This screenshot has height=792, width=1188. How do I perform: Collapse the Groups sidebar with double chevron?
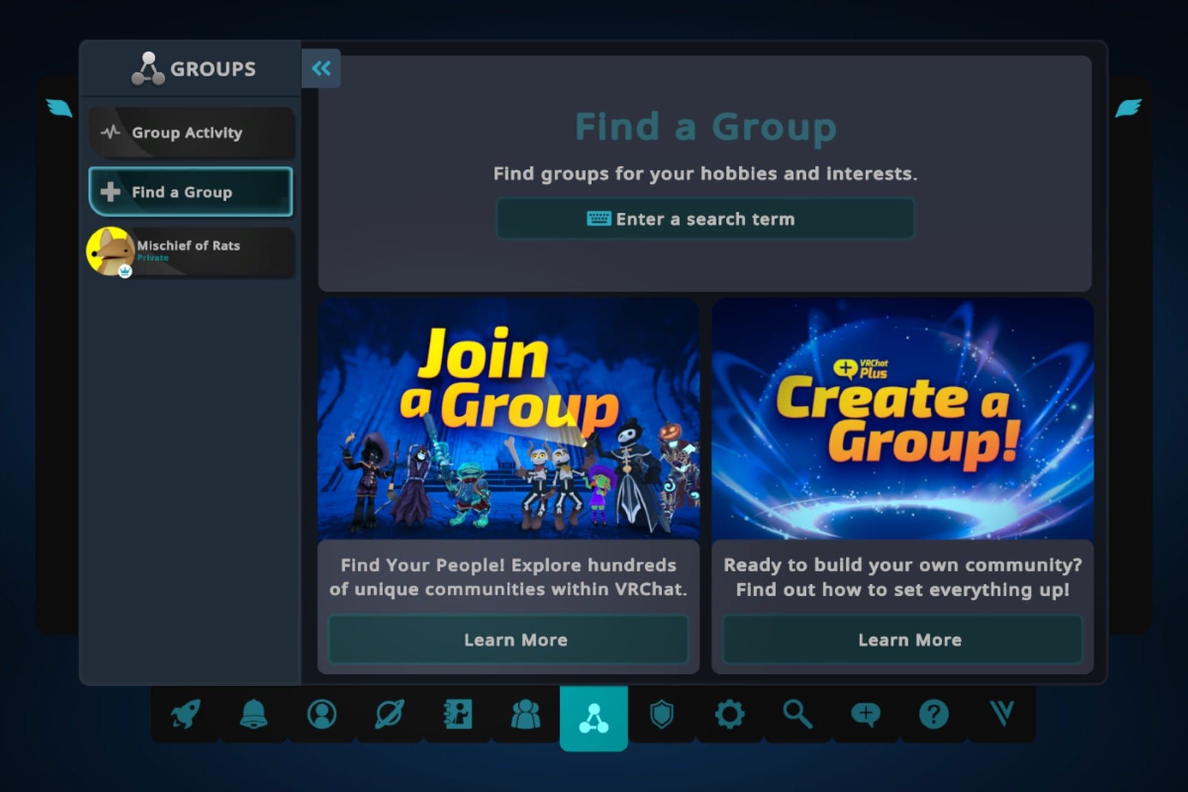click(321, 68)
